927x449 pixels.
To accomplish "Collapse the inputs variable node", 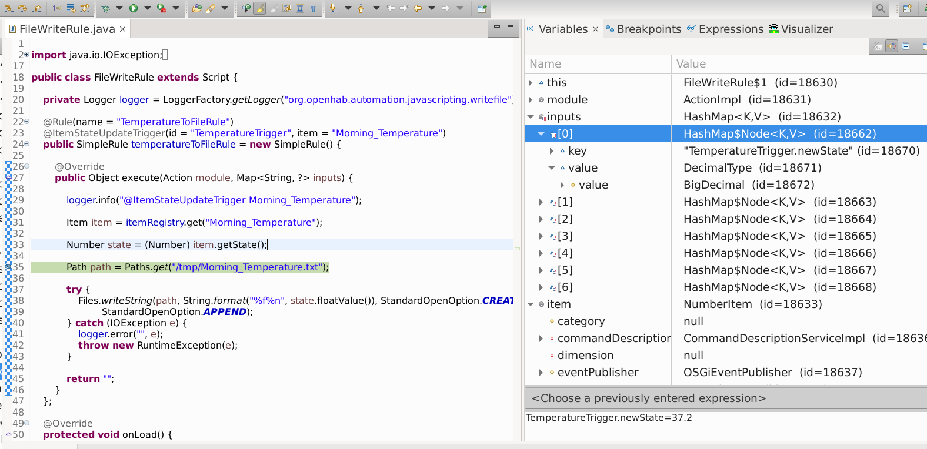I will tap(531, 117).
